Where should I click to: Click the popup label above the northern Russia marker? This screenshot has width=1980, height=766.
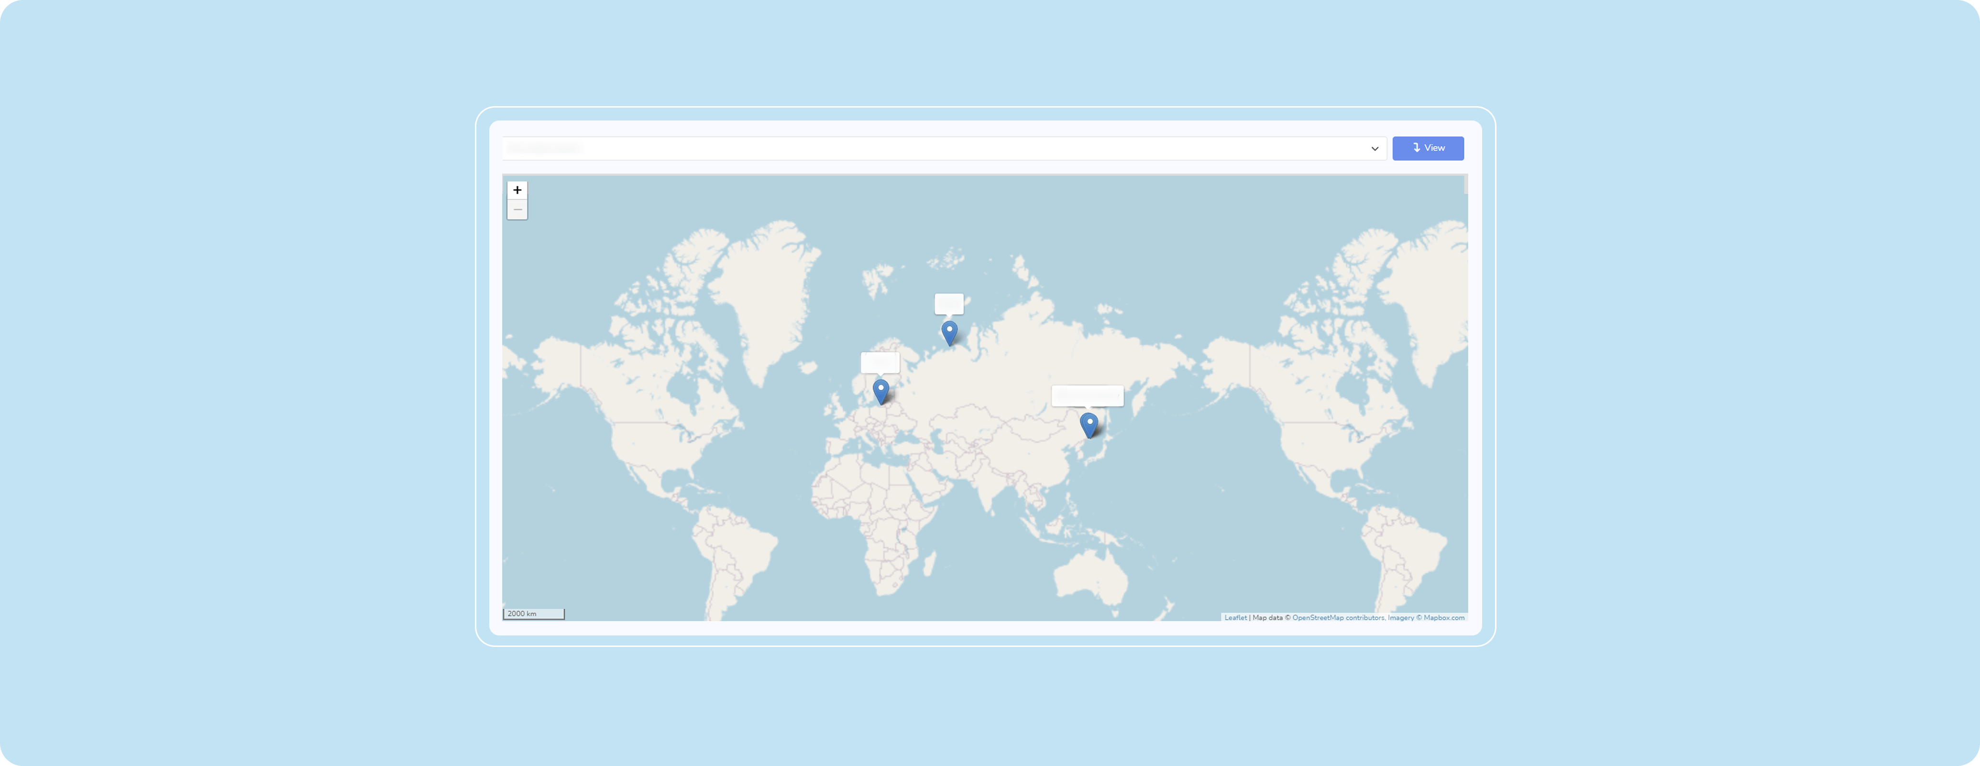948,304
